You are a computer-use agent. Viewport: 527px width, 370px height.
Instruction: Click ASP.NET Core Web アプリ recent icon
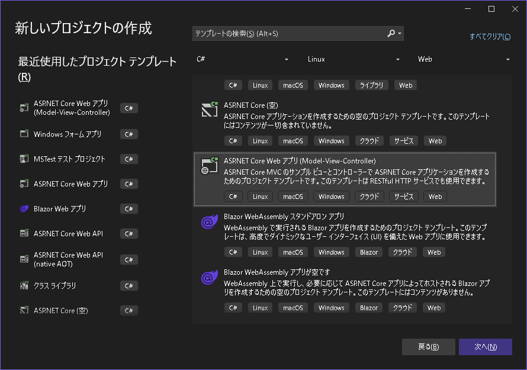click(24, 184)
